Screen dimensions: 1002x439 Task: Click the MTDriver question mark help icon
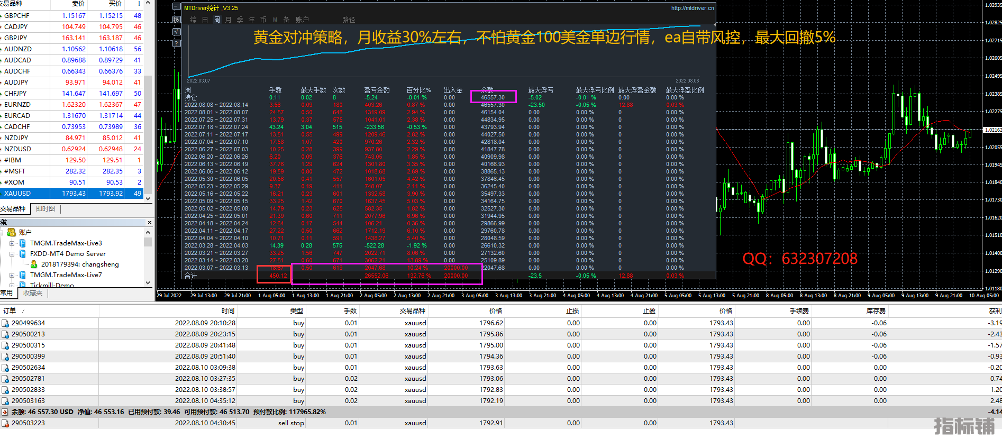[x=177, y=43]
